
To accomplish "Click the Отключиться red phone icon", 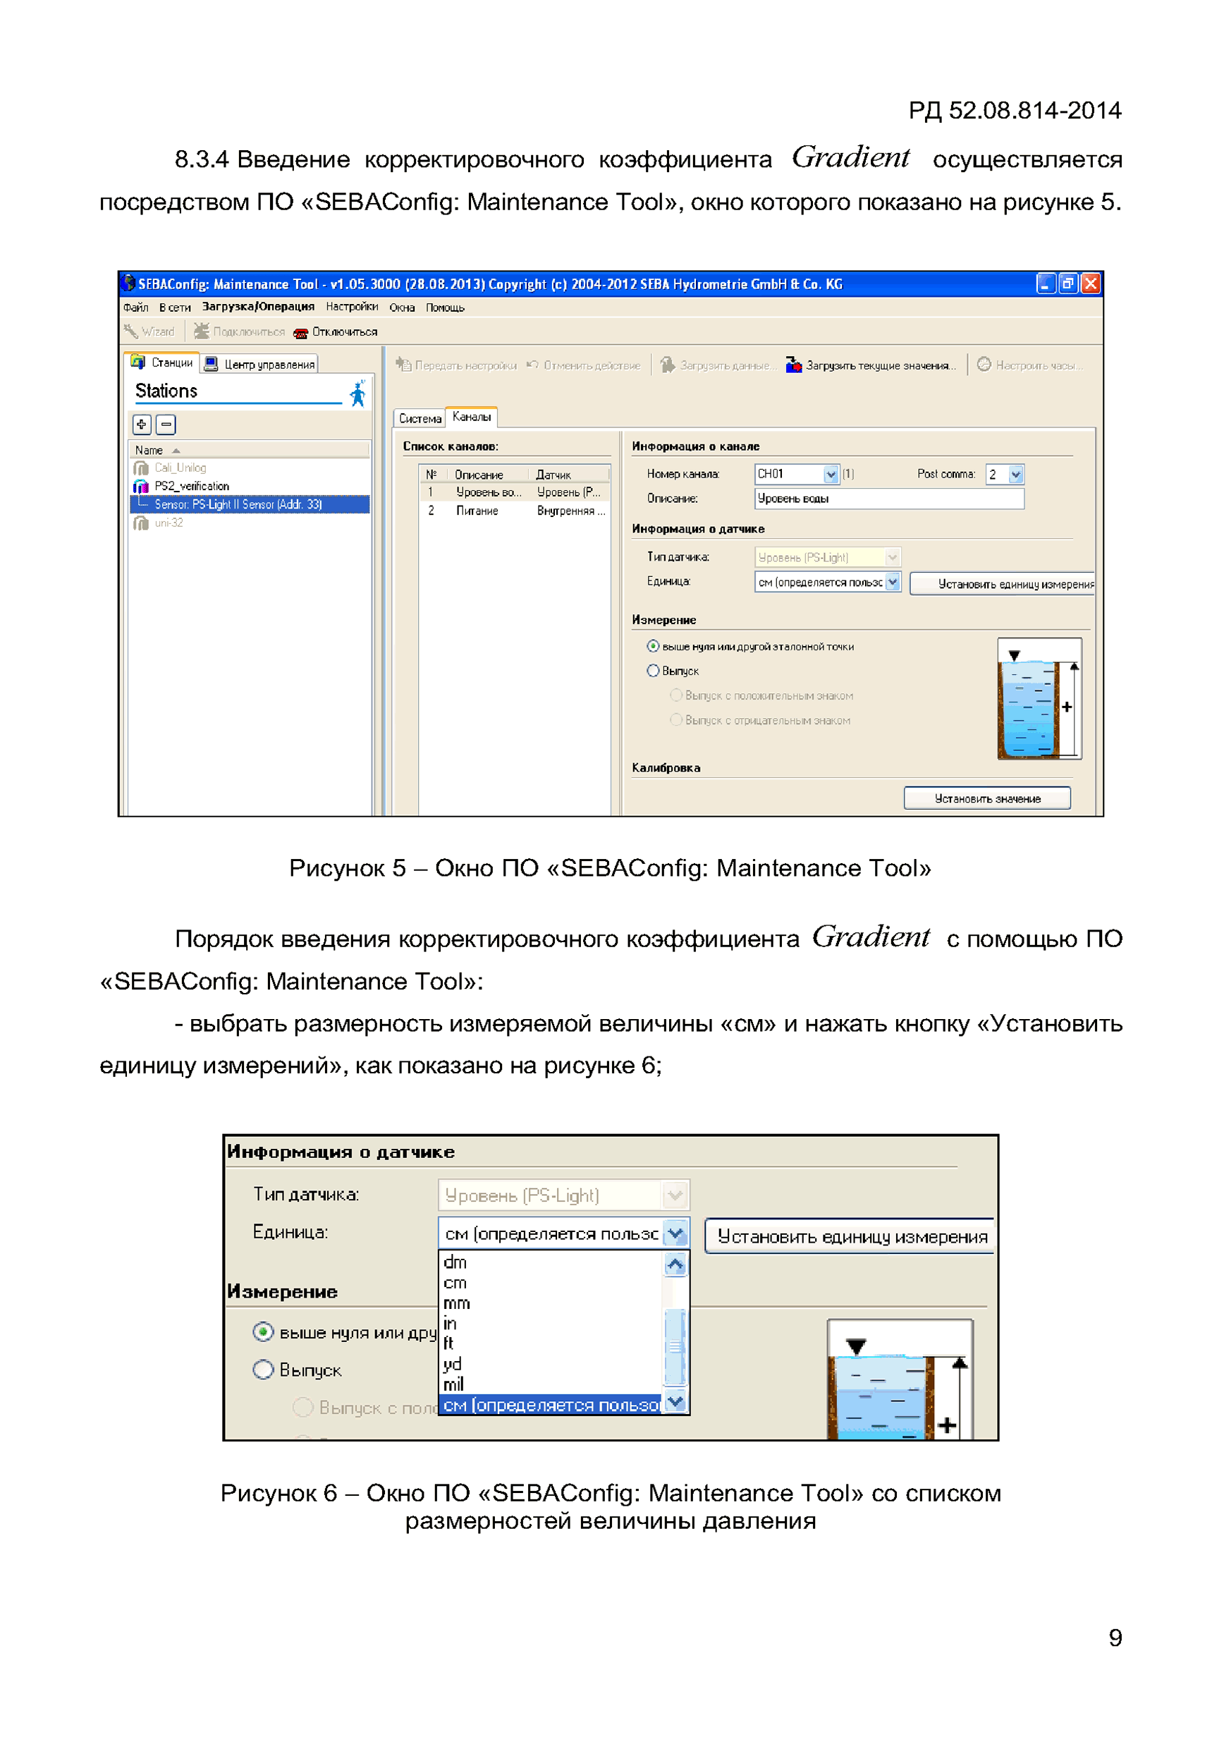I will pos(301,333).
